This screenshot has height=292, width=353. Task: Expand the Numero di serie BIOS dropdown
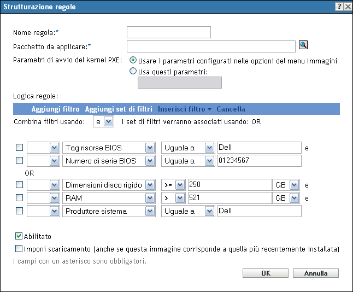pos(150,161)
